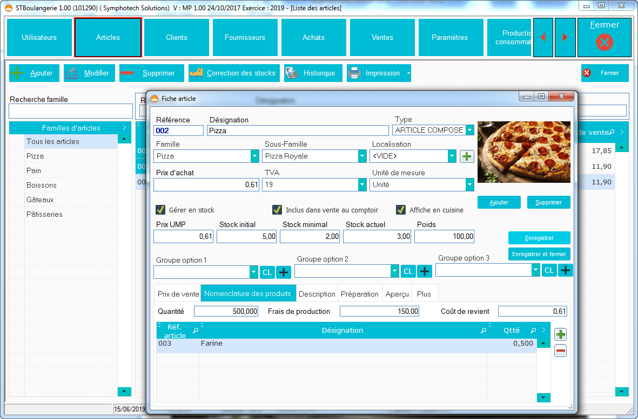Click the Impression printer button
Screen dimensions: 638x419
tap(376, 73)
